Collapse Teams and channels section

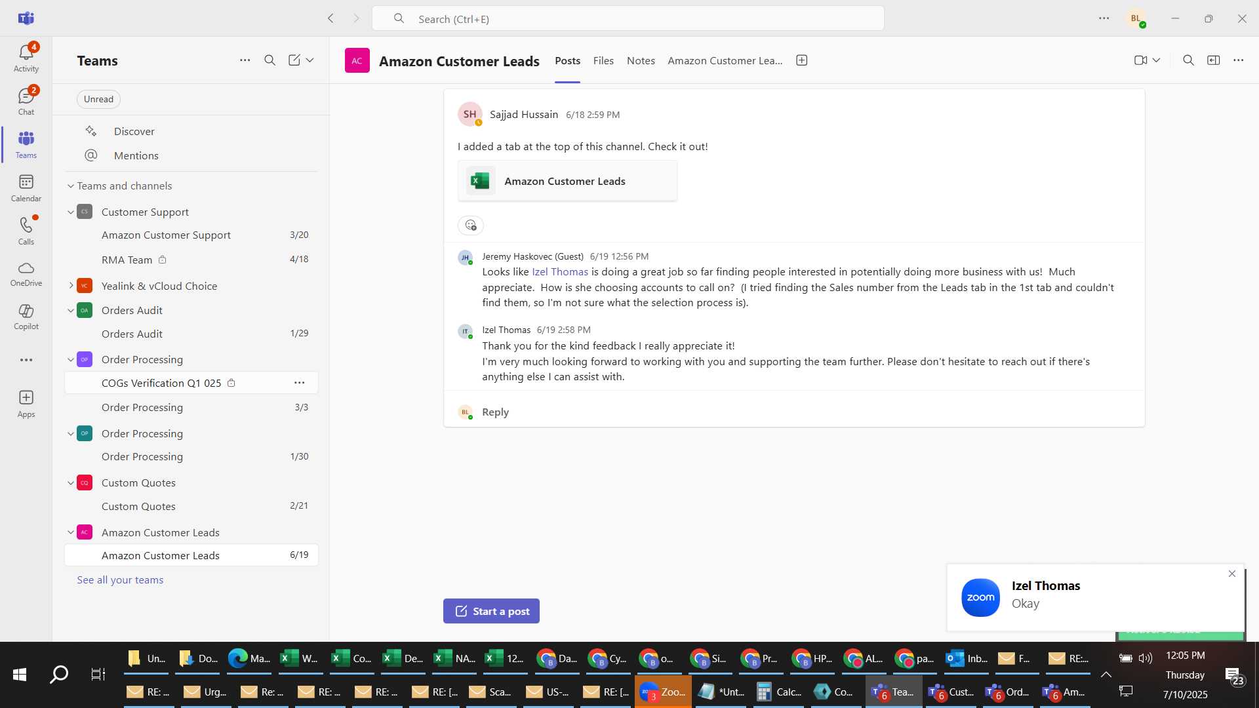(x=71, y=186)
